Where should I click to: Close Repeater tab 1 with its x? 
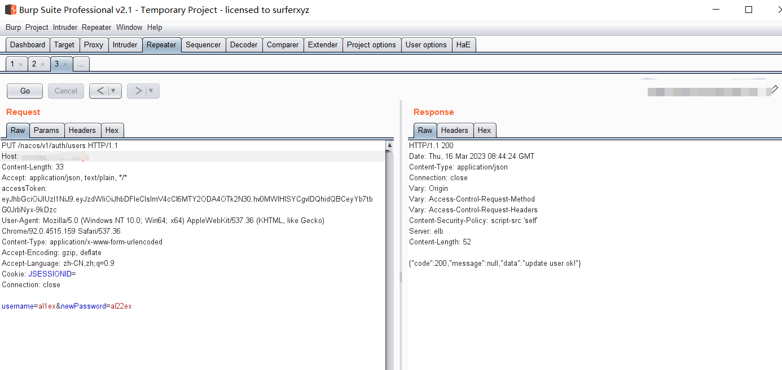pos(20,65)
